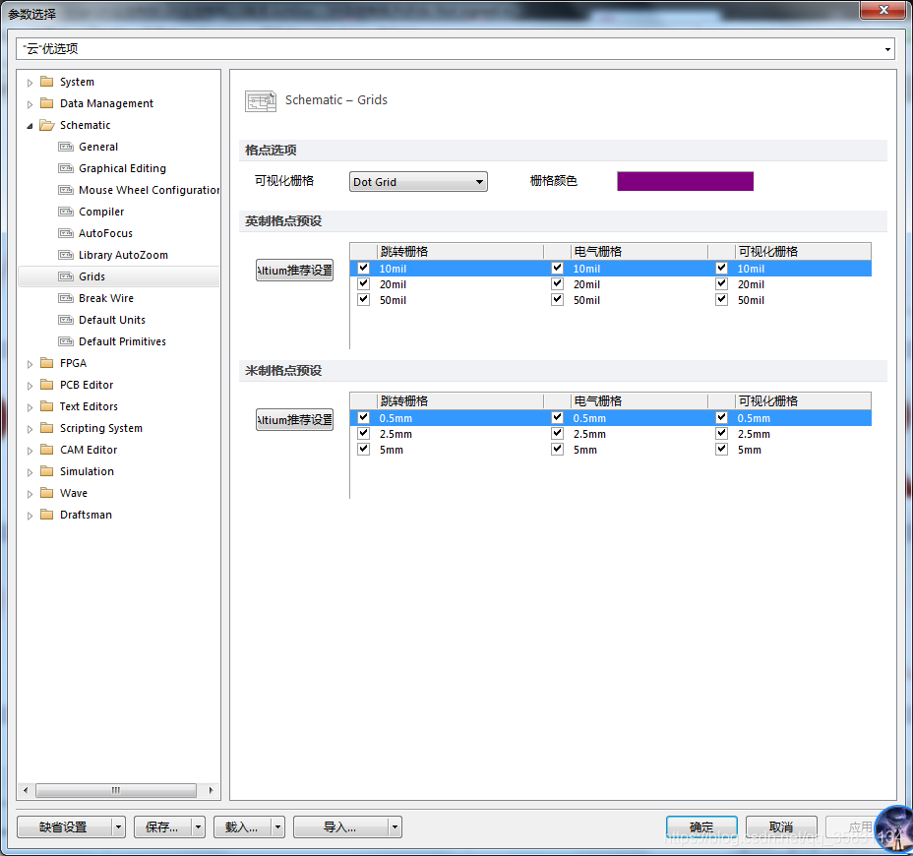Open the Dot Grid visible grid dropdown
The image size is (913, 856).
coord(418,182)
